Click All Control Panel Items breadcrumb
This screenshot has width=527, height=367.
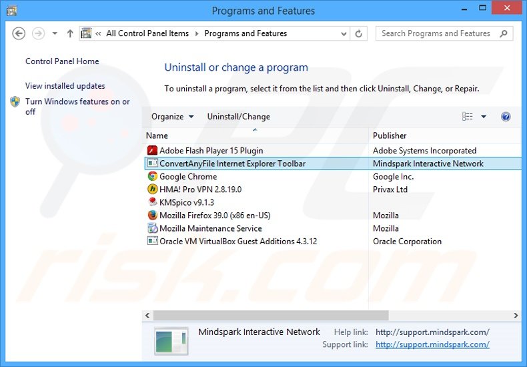pos(147,33)
